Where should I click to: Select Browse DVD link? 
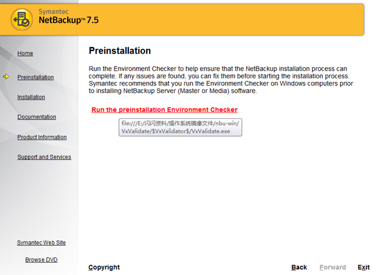[x=41, y=260]
